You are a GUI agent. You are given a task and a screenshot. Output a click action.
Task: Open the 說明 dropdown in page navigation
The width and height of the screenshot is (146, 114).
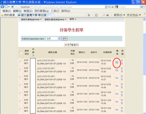tap(73, 19)
